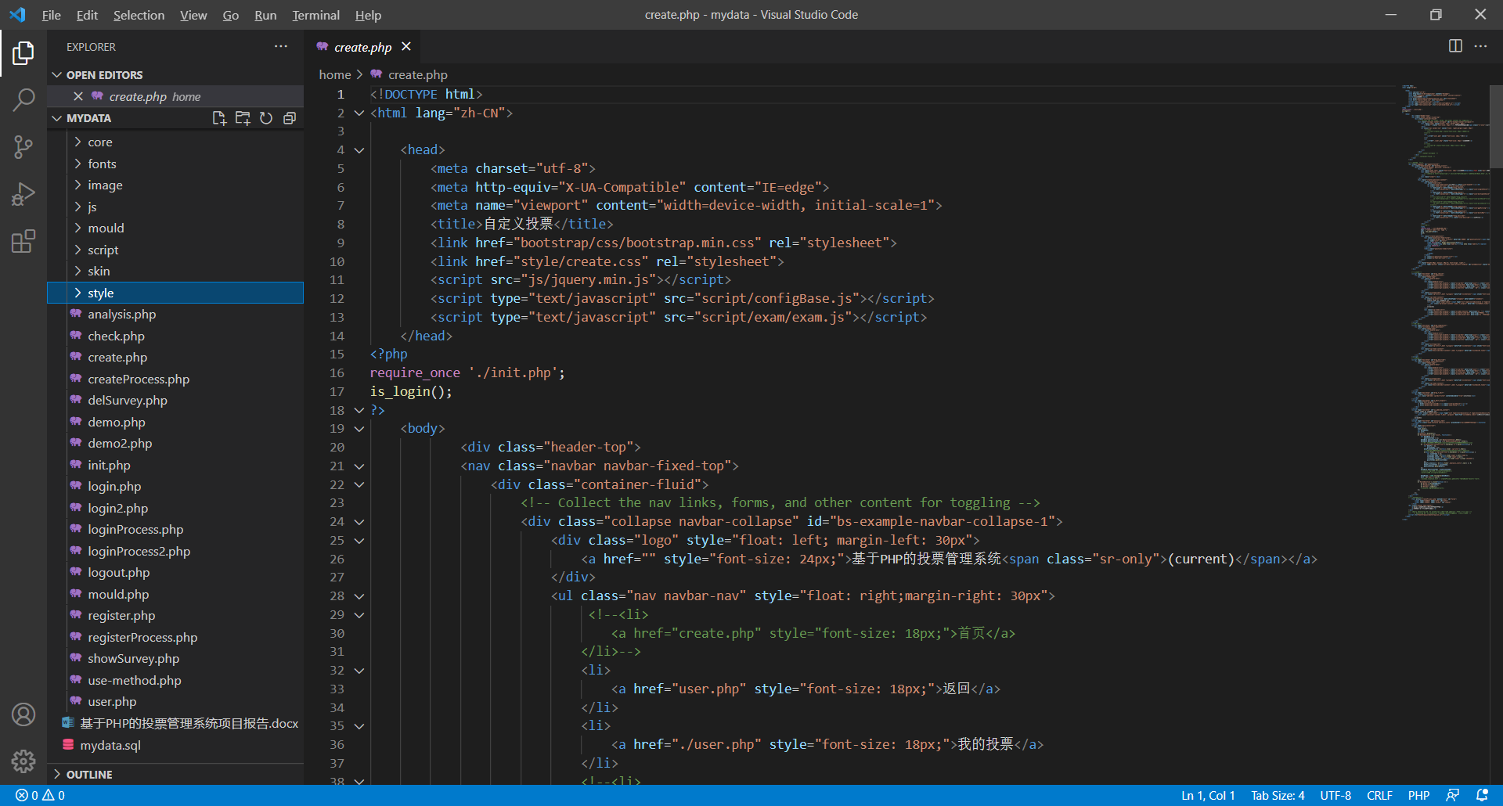
Task: Open the Help menu
Action: (x=368, y=15)
